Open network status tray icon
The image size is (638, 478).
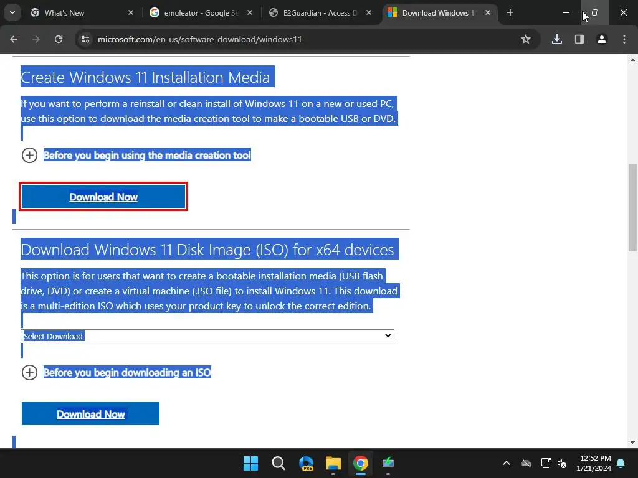point(546,463)
